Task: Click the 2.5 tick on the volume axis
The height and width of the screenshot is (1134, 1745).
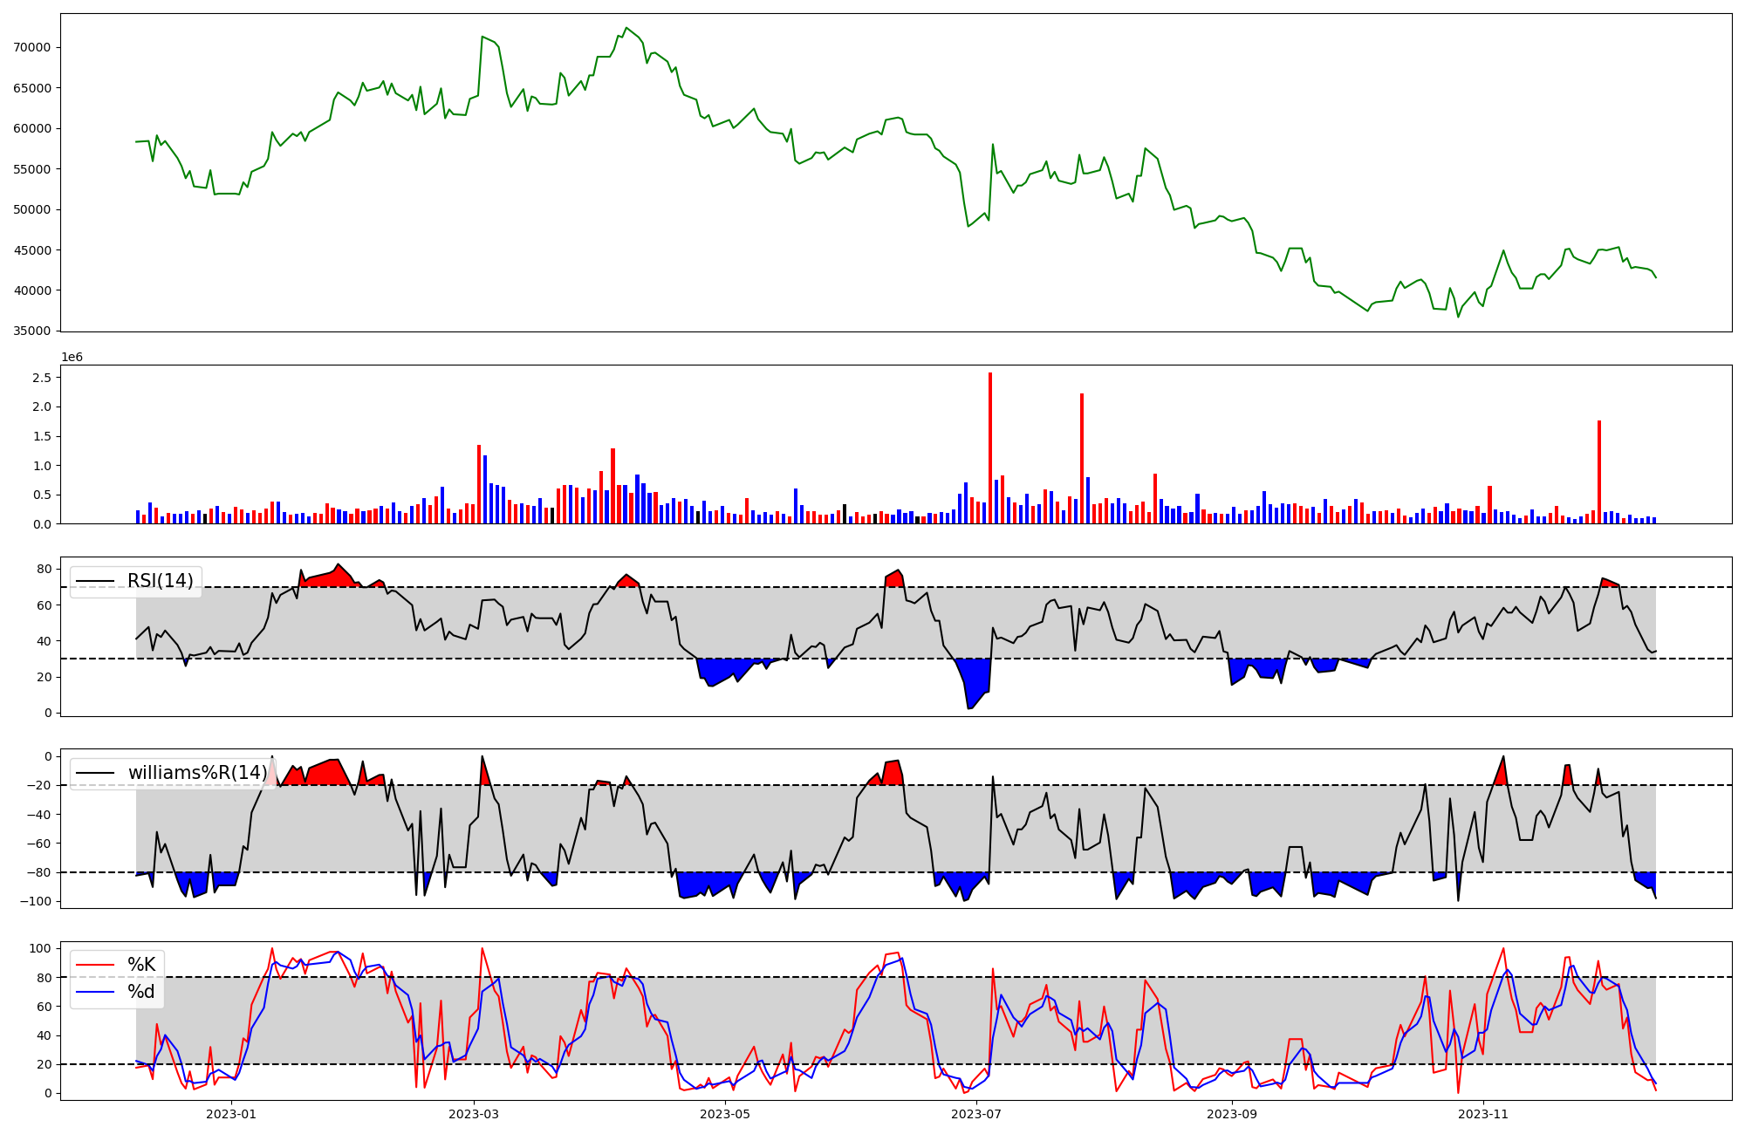Action: click(42, 378)
